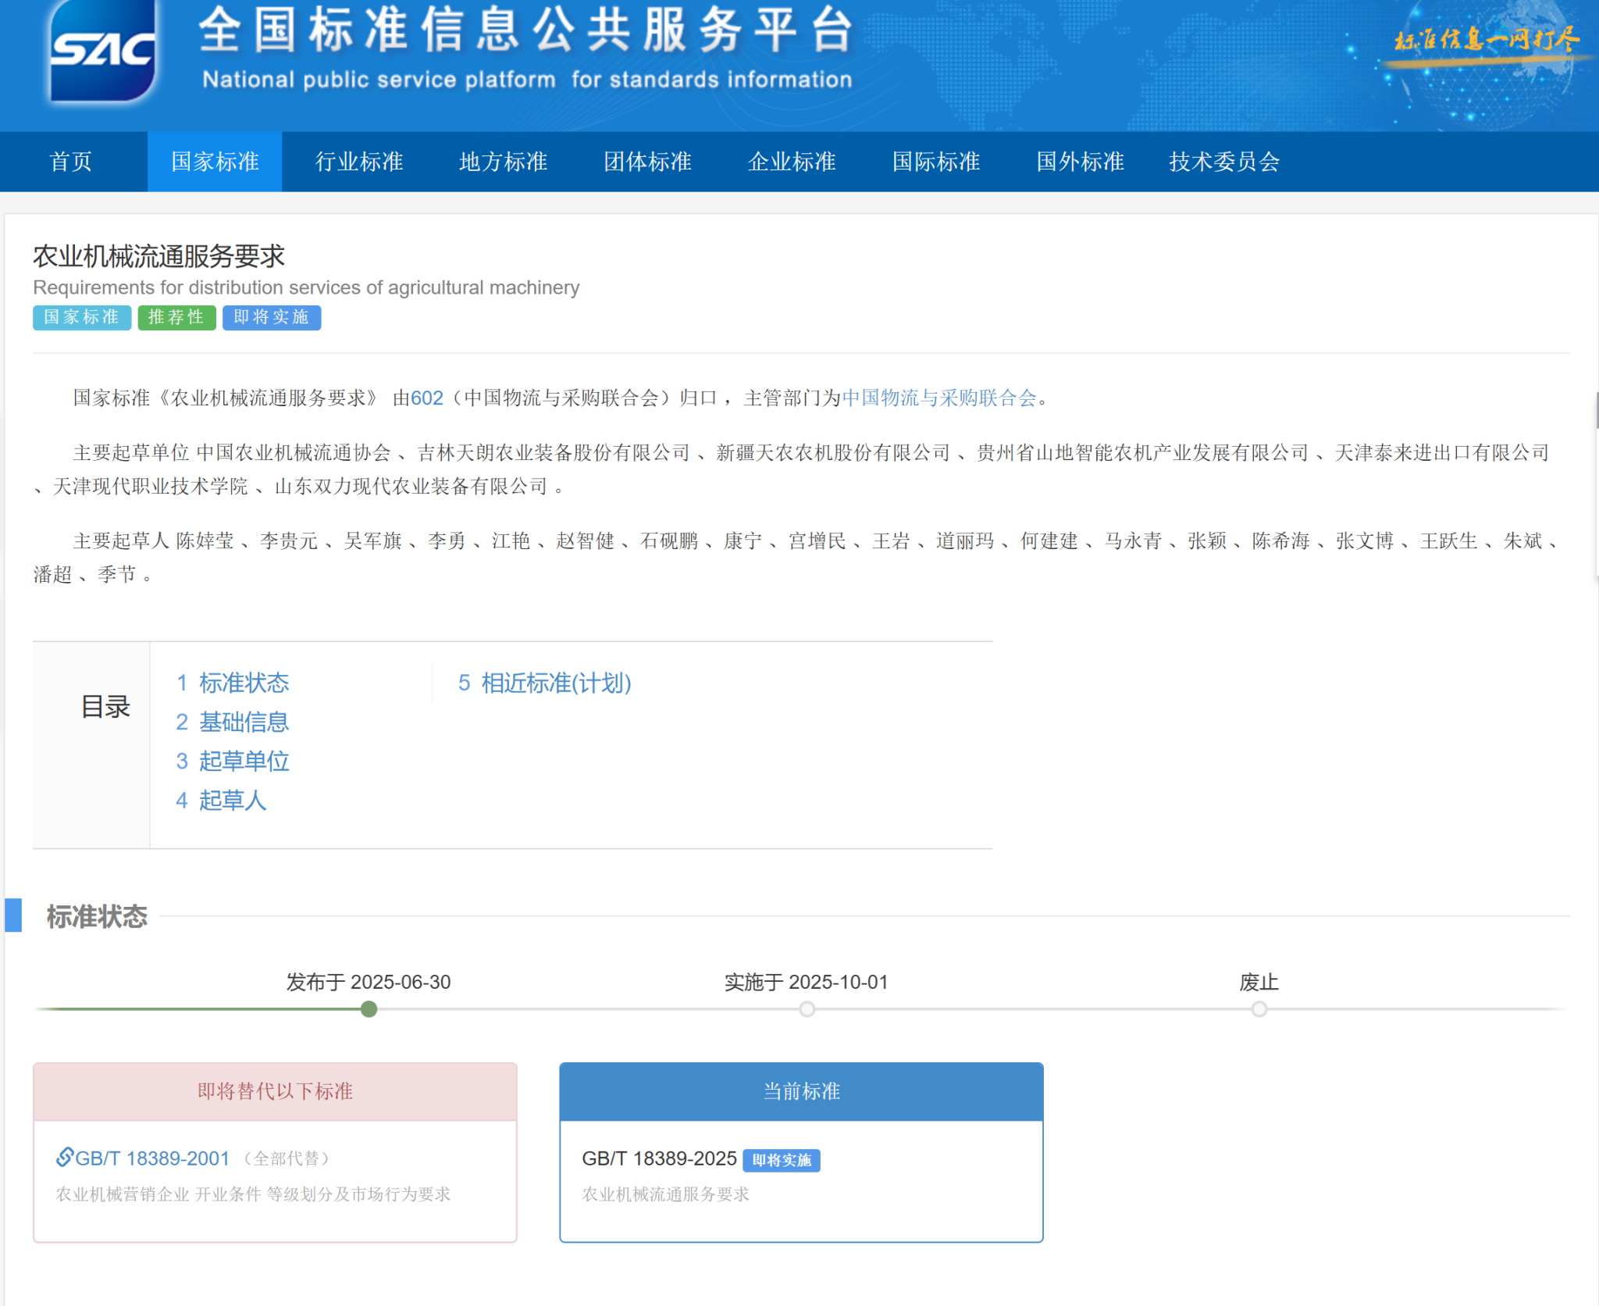Image resolution: width=1599 pixels, height=1306 pixels.
Task: Switch to 行业标准 navigation tab
Action: coord(359,162)
